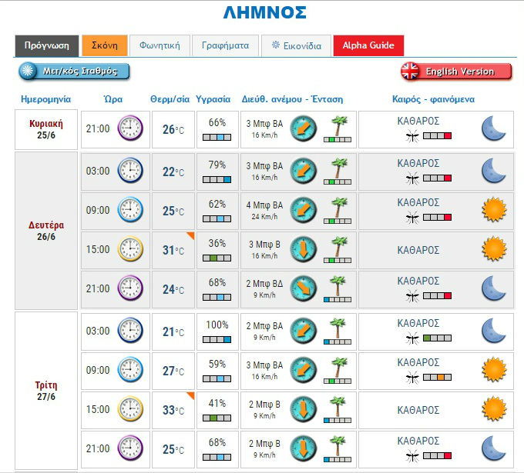Select the Γραφήματα tab
This screenshot has height=473, width=524.
click(225, 45)
